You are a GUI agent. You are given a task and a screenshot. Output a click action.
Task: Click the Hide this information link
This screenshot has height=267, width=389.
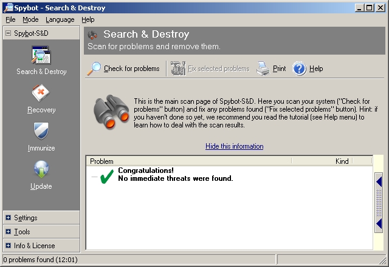tap(235, 146)
